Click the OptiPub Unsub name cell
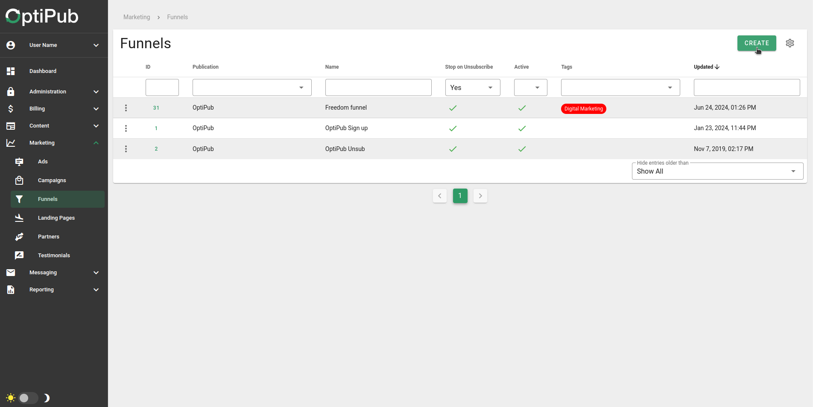Viewport: 813px width, 407px height. point(345,149)
